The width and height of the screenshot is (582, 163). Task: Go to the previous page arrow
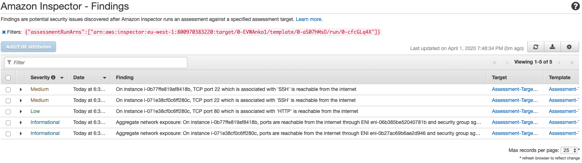click(507, 63)
